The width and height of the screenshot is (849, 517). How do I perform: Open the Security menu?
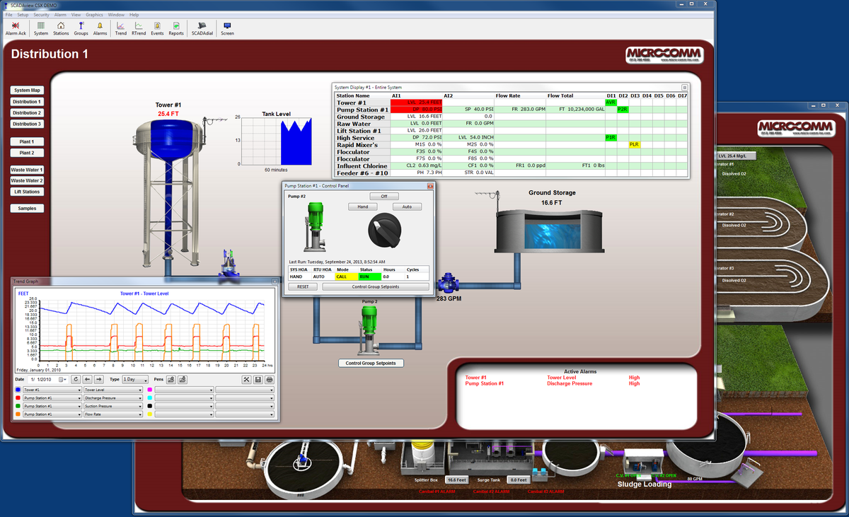(42, 14)
